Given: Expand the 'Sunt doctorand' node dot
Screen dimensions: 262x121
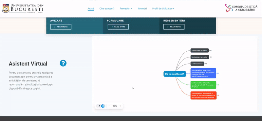Looking at the screenshot, I should click(206, 63).
